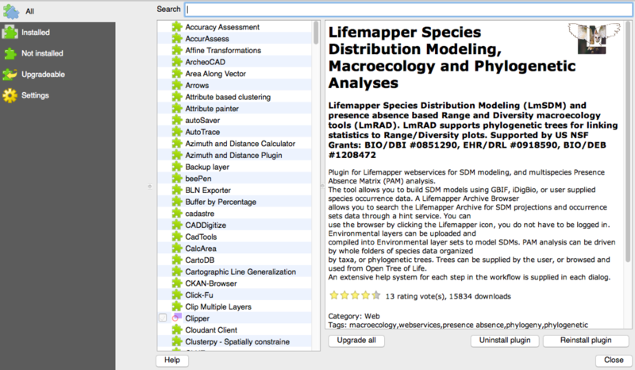Click the Settings gear icon
This screenshot has width=635, height=370.
point(10,95)
